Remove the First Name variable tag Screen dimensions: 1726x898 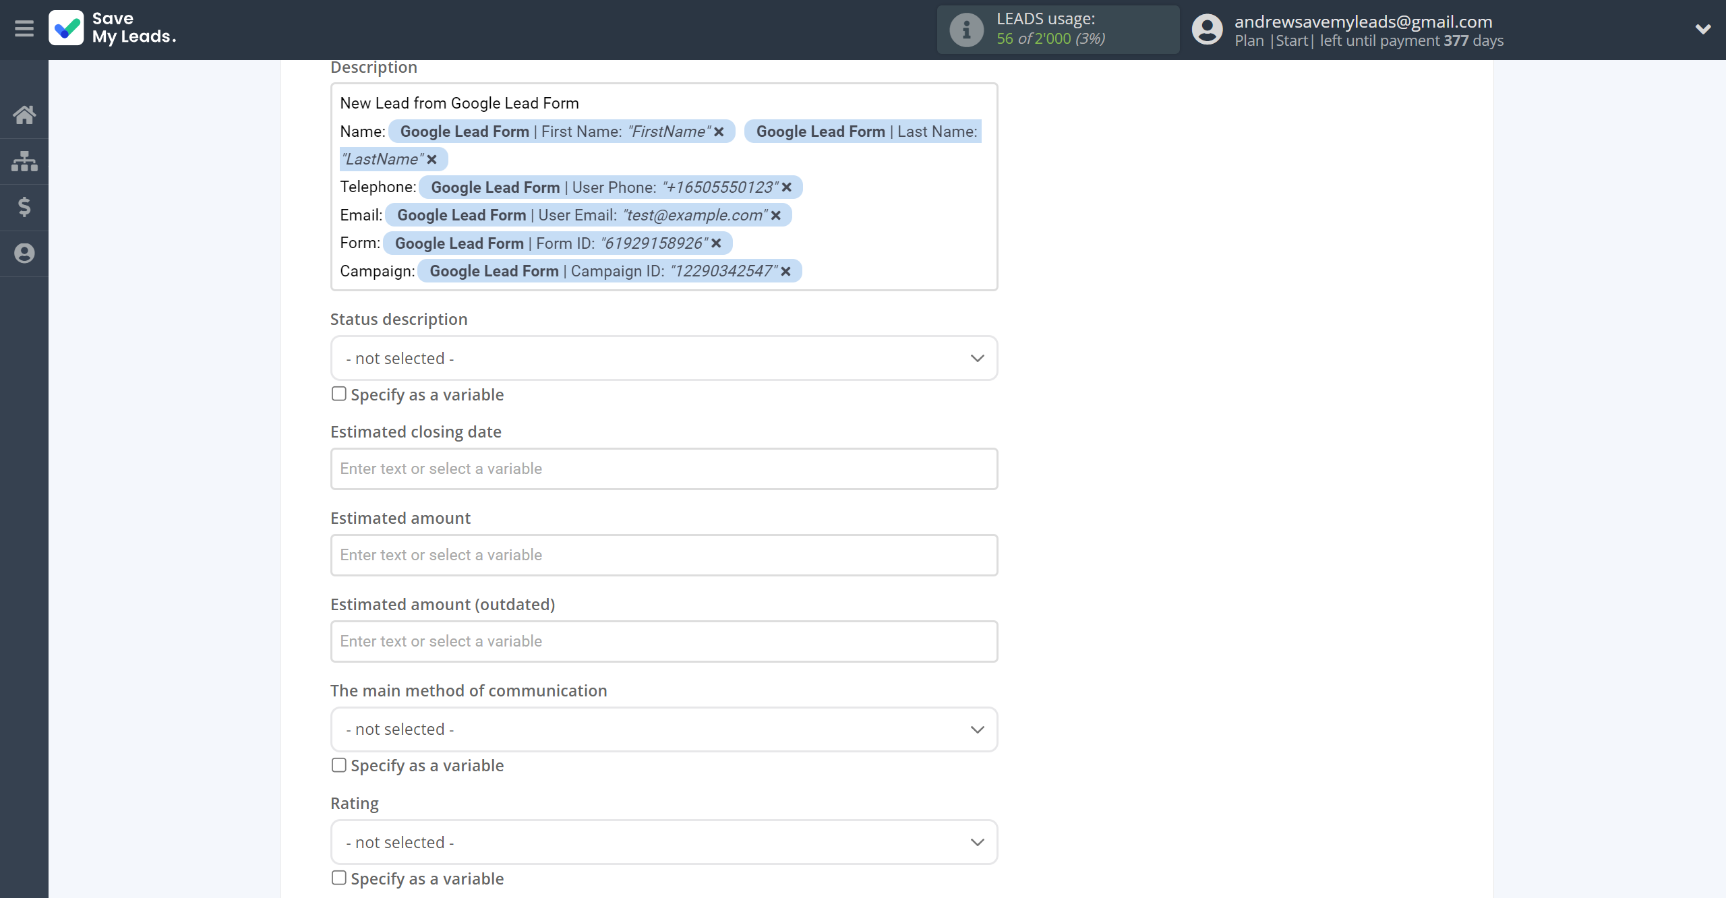(x=719, y=131)
